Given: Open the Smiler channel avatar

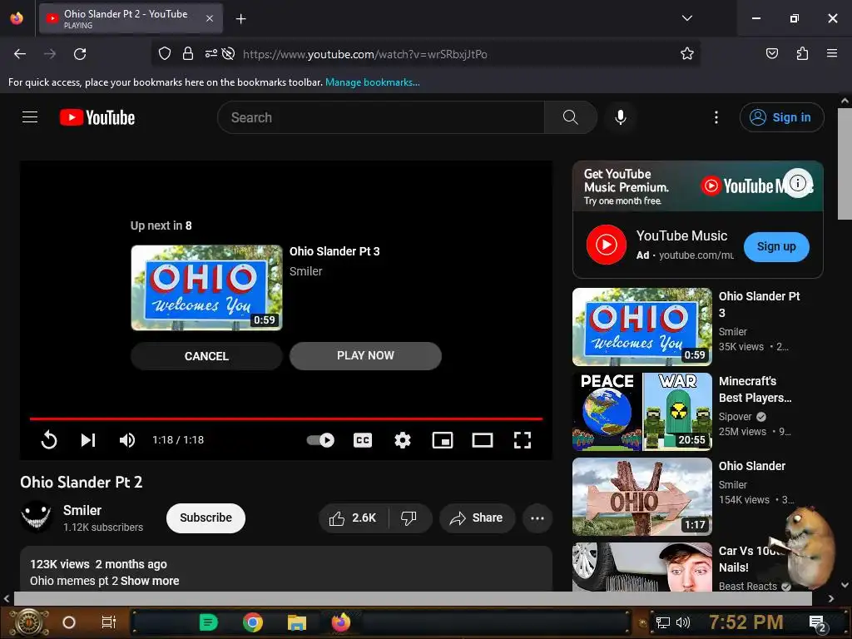Looking at the screenshot, I should [x=36, y=517].
